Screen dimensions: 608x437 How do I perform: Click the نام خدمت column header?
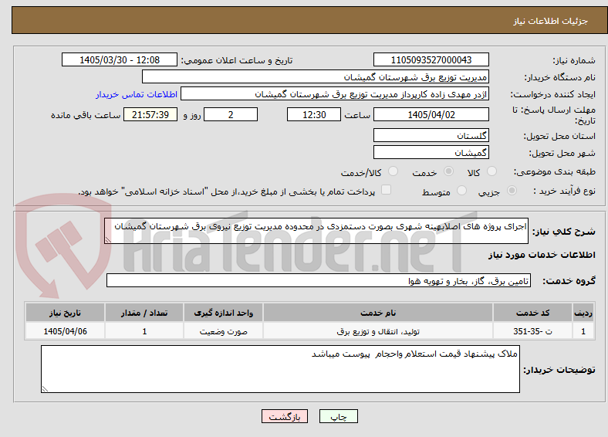click(378, 313)
